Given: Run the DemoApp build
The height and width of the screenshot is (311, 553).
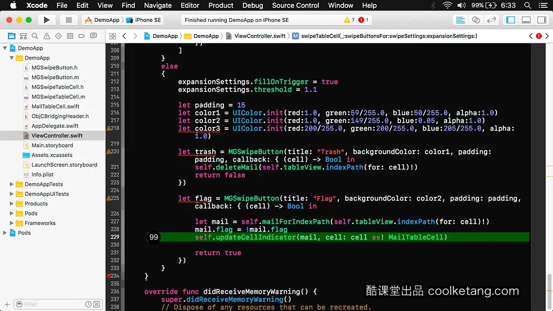Looking at the screenshot, I should click(47, 20).
